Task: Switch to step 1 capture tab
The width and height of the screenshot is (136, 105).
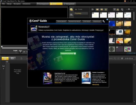Action: coord(43,4)
